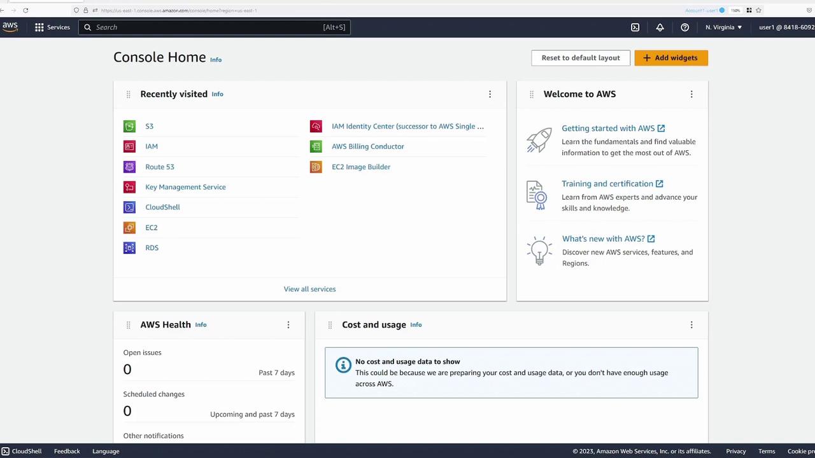This screenshot has width=815, height=458.
Task: Open Info for AWS Health widget
Action: (x=201, y=325)
